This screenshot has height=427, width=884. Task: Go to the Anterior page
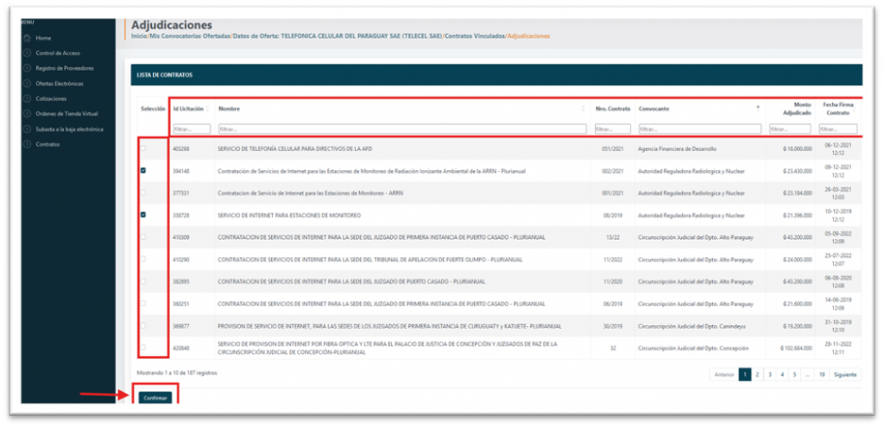click(x=724, y=374)
